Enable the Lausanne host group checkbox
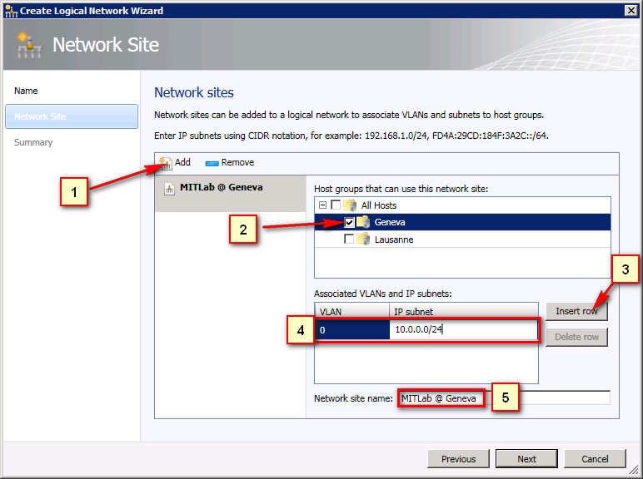Viewport: 643px width, 479px height. (x=349, y=239)
